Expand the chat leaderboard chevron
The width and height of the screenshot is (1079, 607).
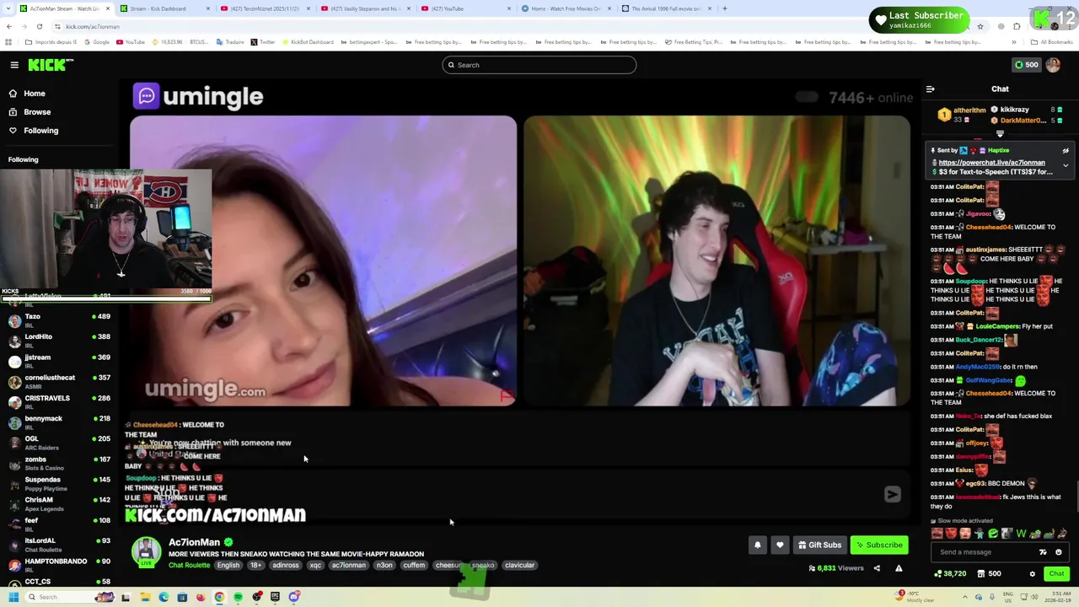click(x=1000, y=134)
